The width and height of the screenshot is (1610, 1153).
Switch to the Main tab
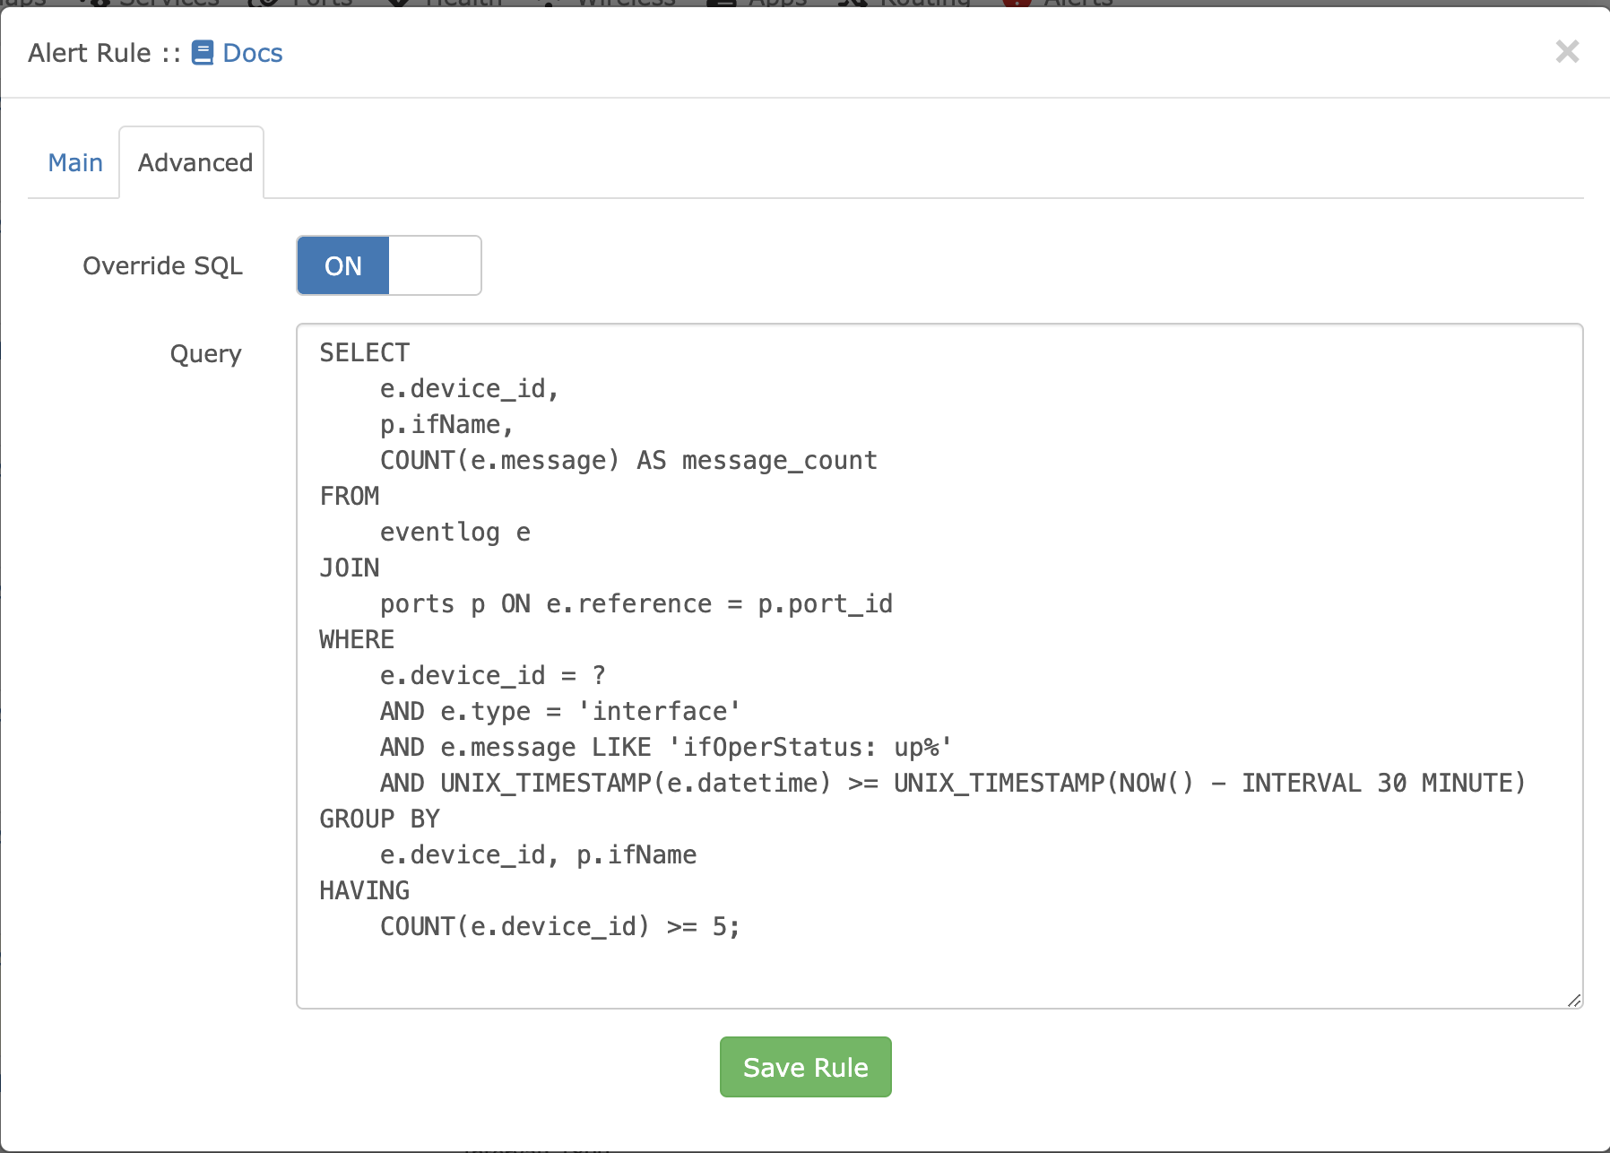coord(75,162)
